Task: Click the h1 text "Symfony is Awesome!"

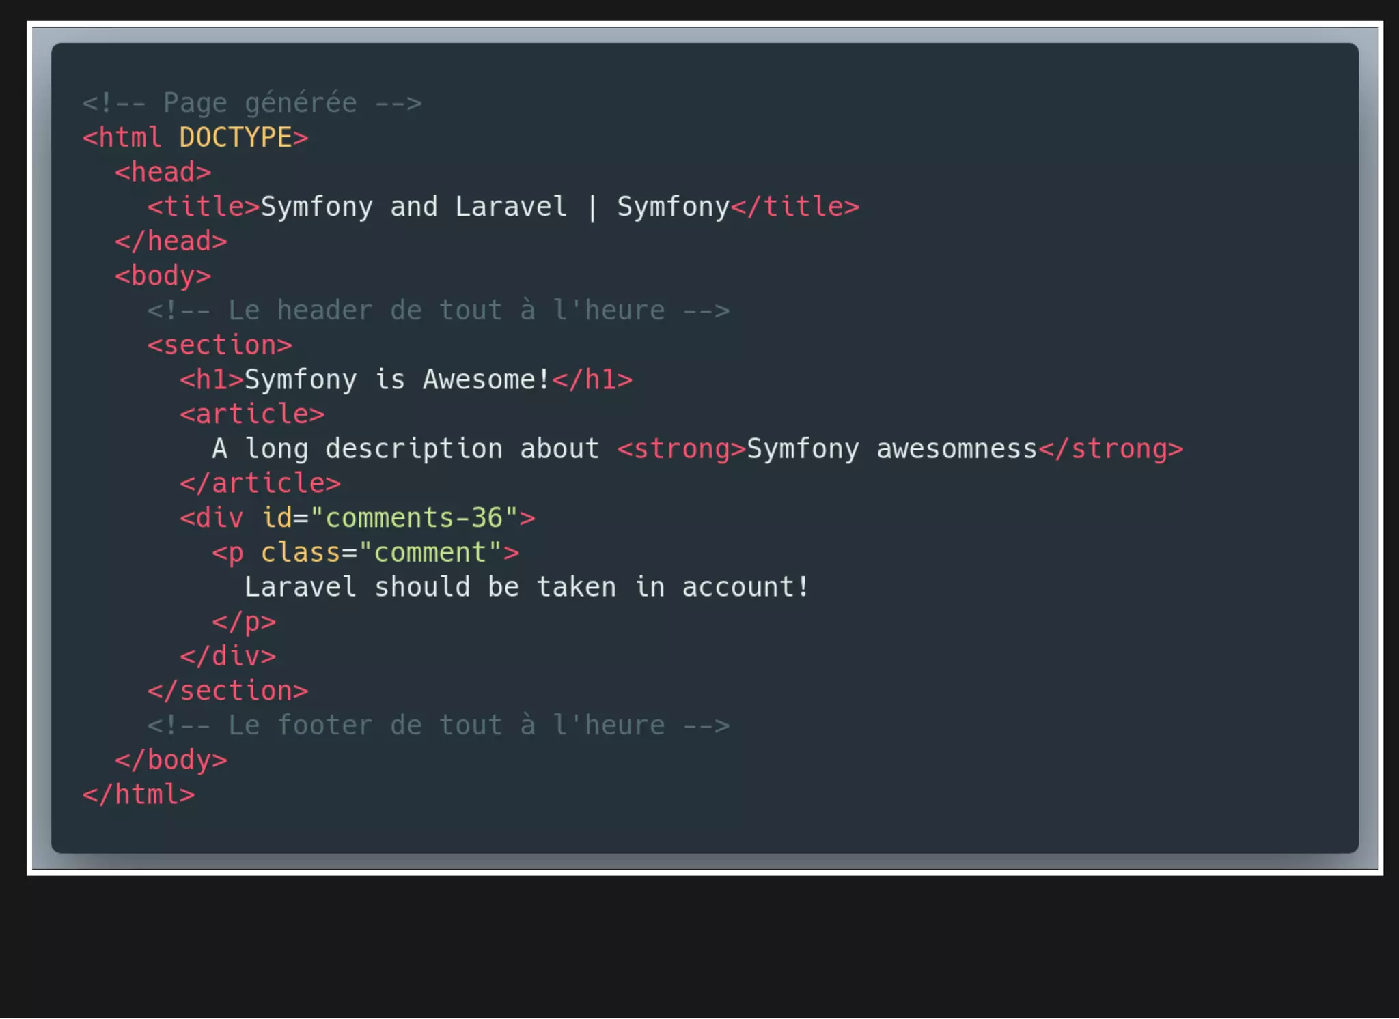Action: click(x=397, y=379)
